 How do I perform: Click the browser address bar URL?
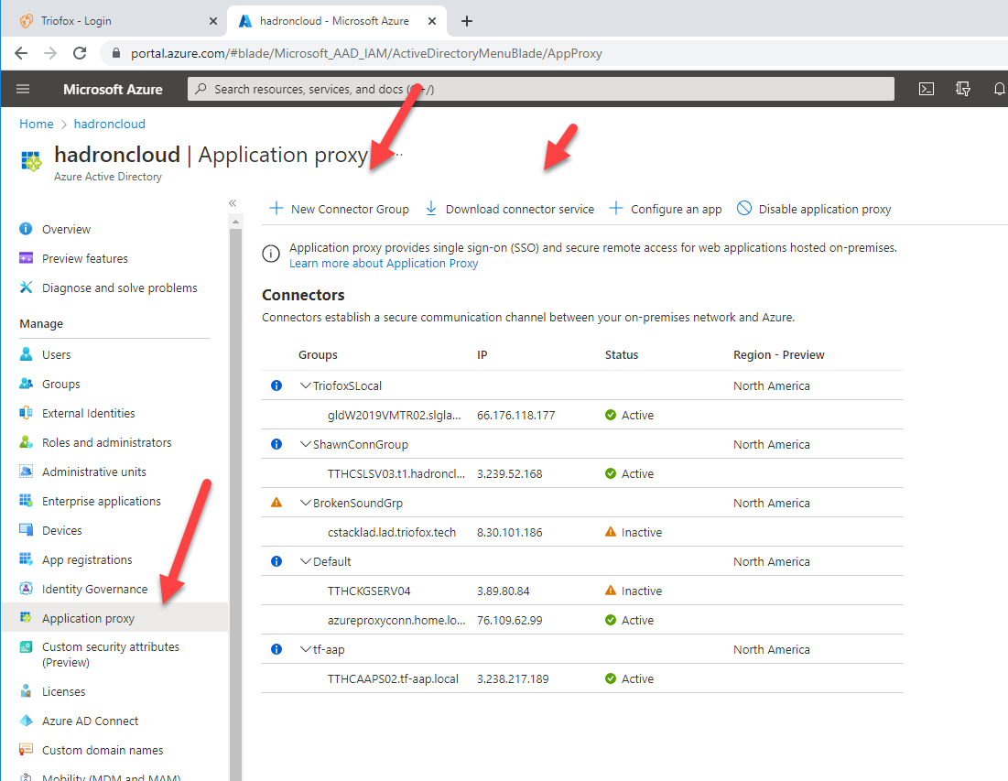(366, 53)
